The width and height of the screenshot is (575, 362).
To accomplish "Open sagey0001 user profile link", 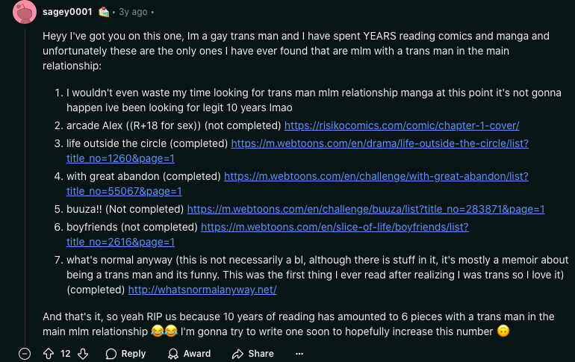I will [x=67, y=13].
